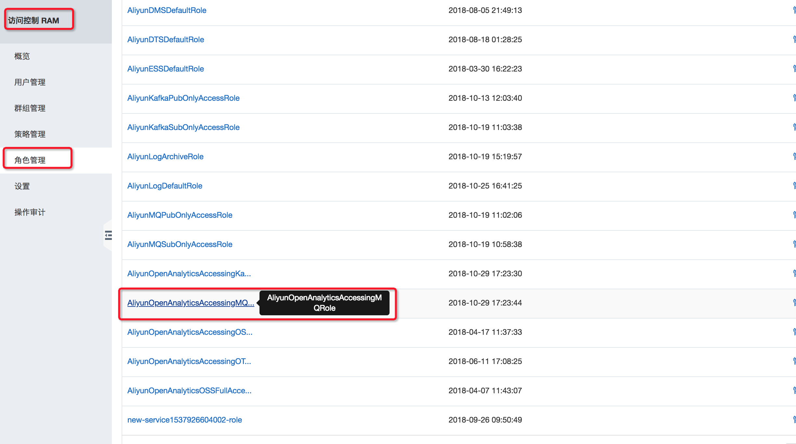Open the AliyunLogArchiveRole link

coord(166,157)
